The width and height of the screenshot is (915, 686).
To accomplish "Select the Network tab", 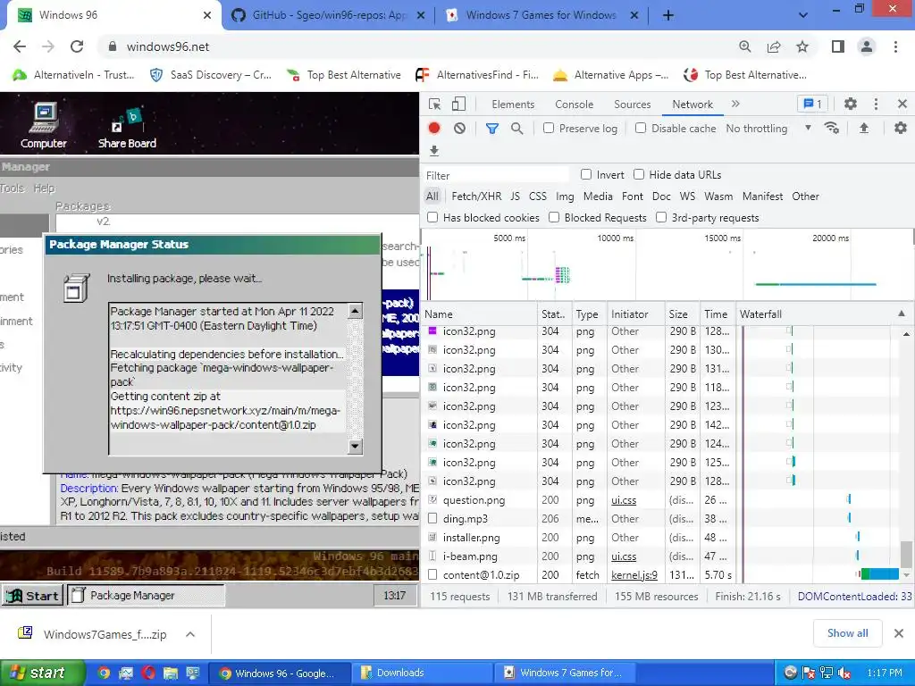I will tap(693, 105).
